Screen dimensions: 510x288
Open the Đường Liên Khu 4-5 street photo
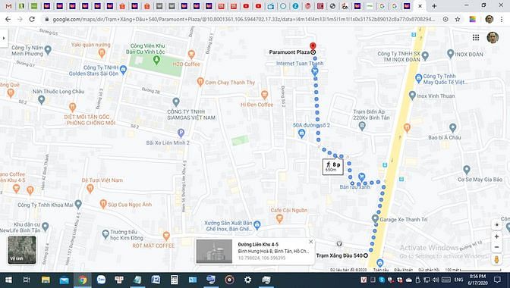[214, 252]
